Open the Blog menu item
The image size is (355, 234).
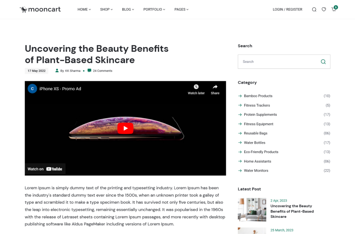click(128, 10)
